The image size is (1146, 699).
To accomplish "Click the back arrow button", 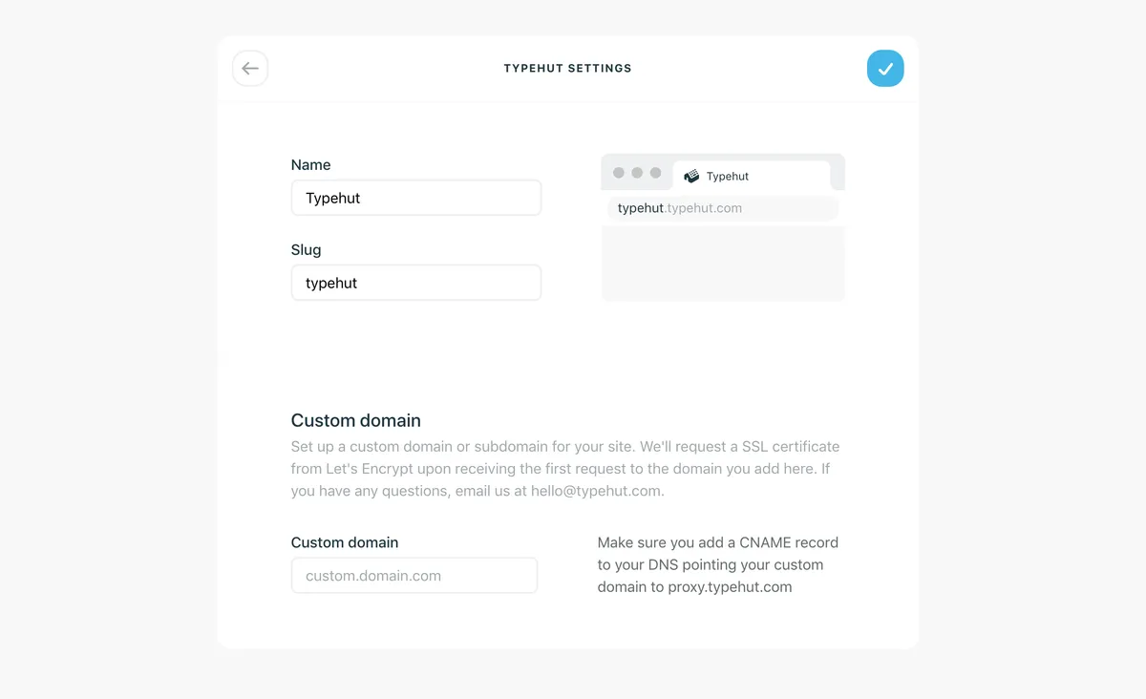I will point(250,69).
